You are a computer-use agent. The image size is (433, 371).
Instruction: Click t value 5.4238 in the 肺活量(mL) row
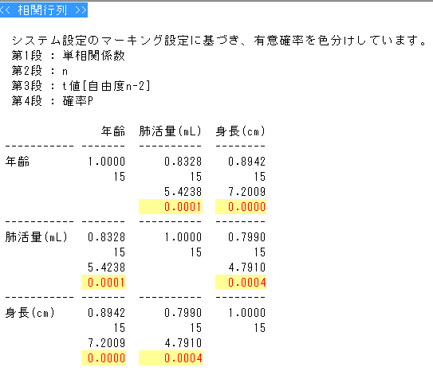coord(107,268)
